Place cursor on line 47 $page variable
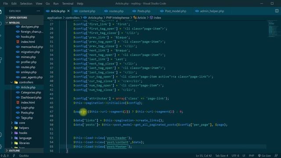Viewport: 281px width, 158px height. point(78,111)
